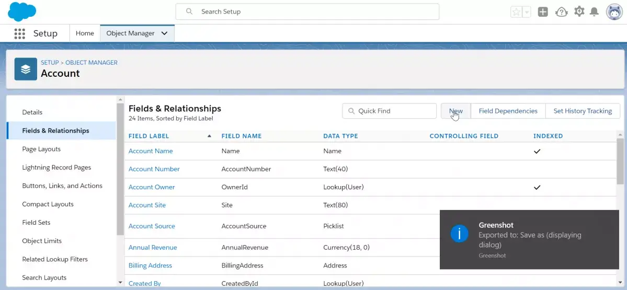Viewport: 627px width, 290px height.
Task: Open the Global Actions plus icon
Action: pos(543,12)
